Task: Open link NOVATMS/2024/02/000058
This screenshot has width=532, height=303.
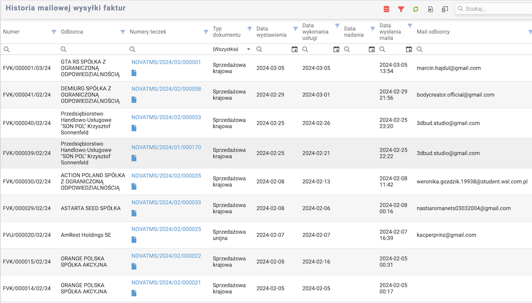Action: [x=166, y=89]
